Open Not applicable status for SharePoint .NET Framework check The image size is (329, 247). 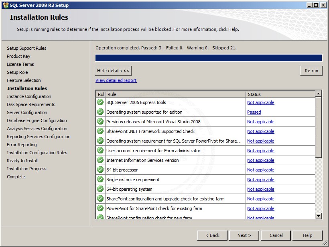pos(261,131)
